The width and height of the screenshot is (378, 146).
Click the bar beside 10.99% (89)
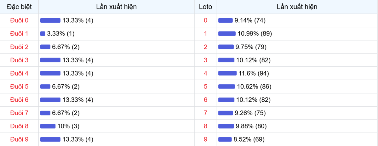pos(227,34)
